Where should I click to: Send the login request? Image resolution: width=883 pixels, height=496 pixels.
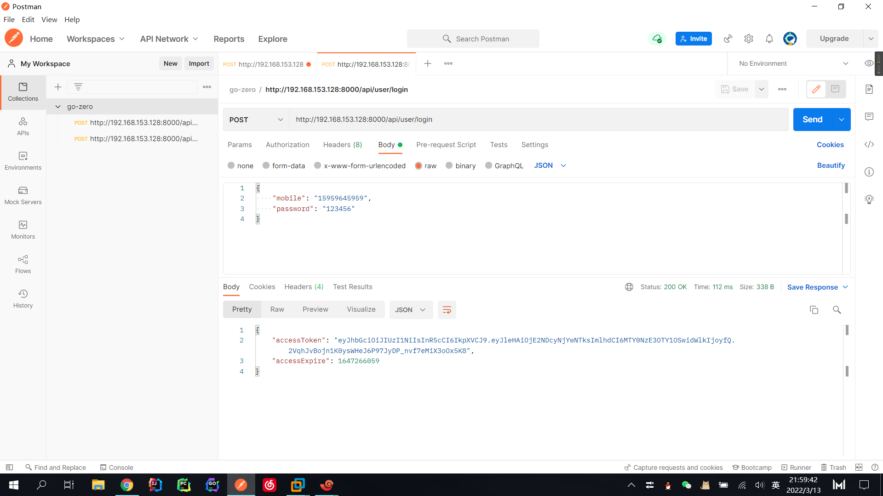coord(812,120)
